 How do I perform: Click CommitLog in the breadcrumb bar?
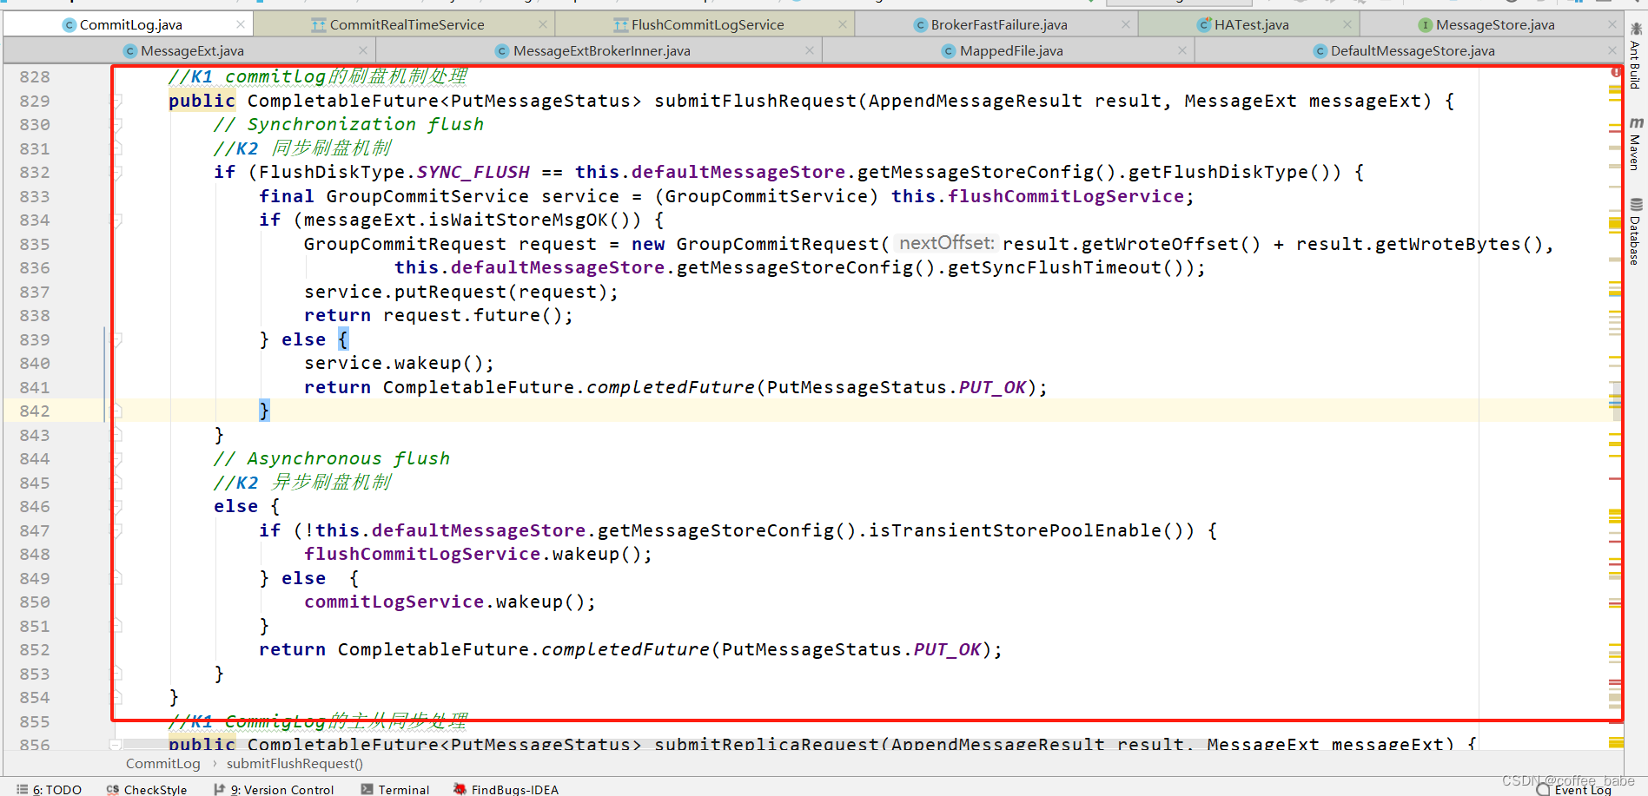162,764
